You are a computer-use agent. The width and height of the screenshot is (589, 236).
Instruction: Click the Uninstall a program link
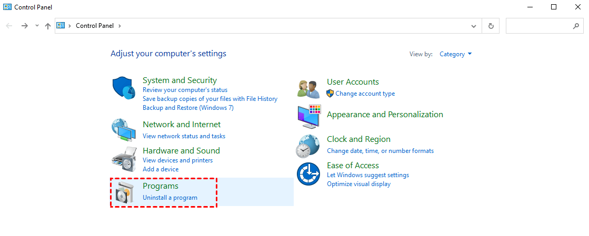coord(170,198)
